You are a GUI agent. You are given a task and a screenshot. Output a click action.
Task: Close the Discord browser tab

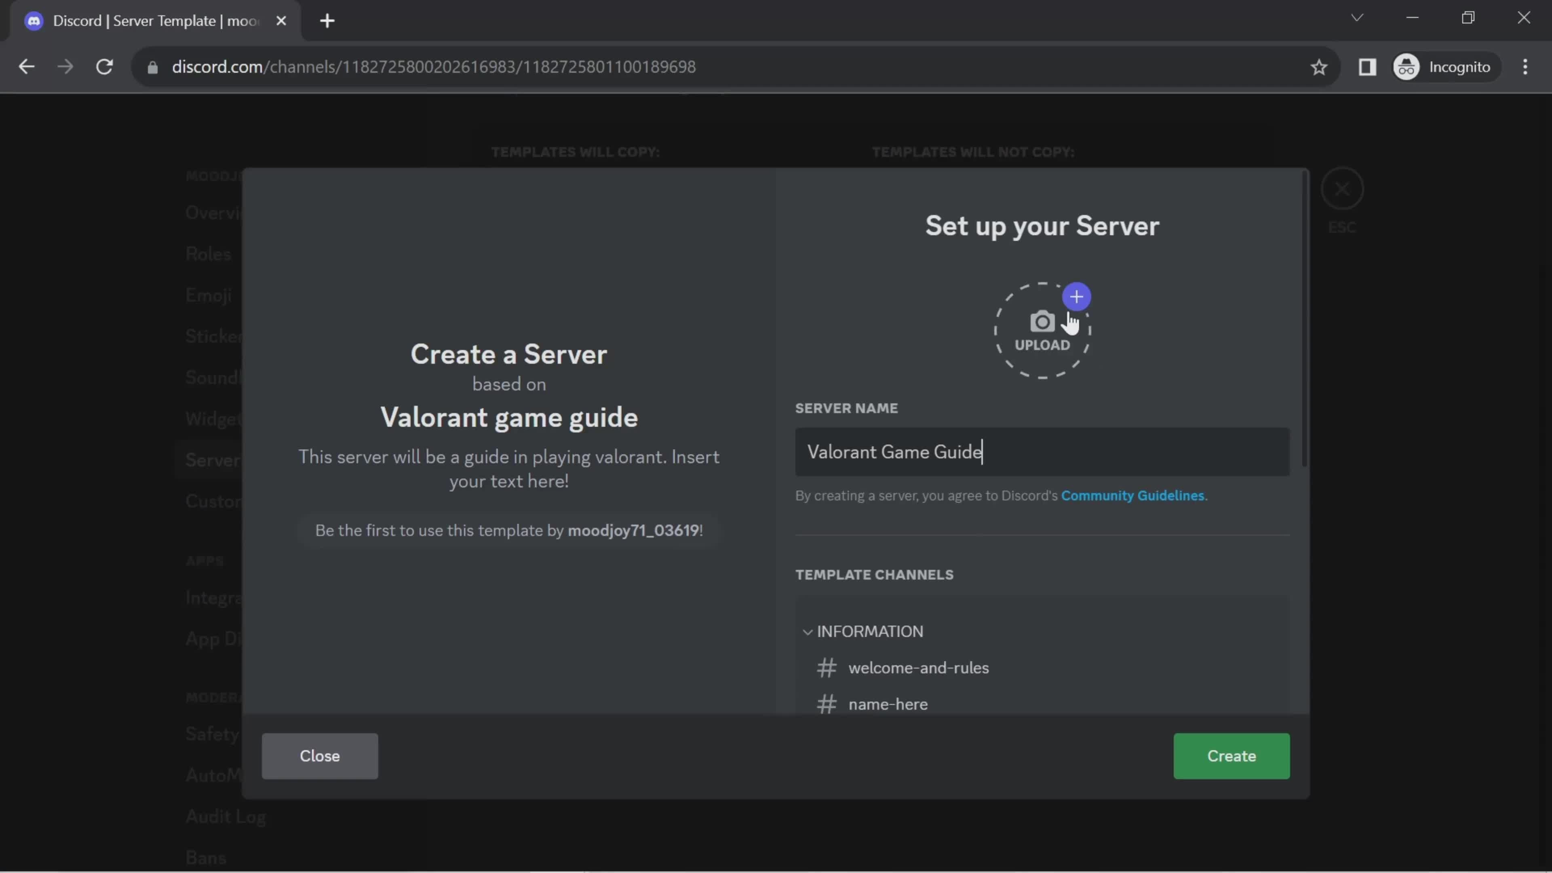click(281, 21)
